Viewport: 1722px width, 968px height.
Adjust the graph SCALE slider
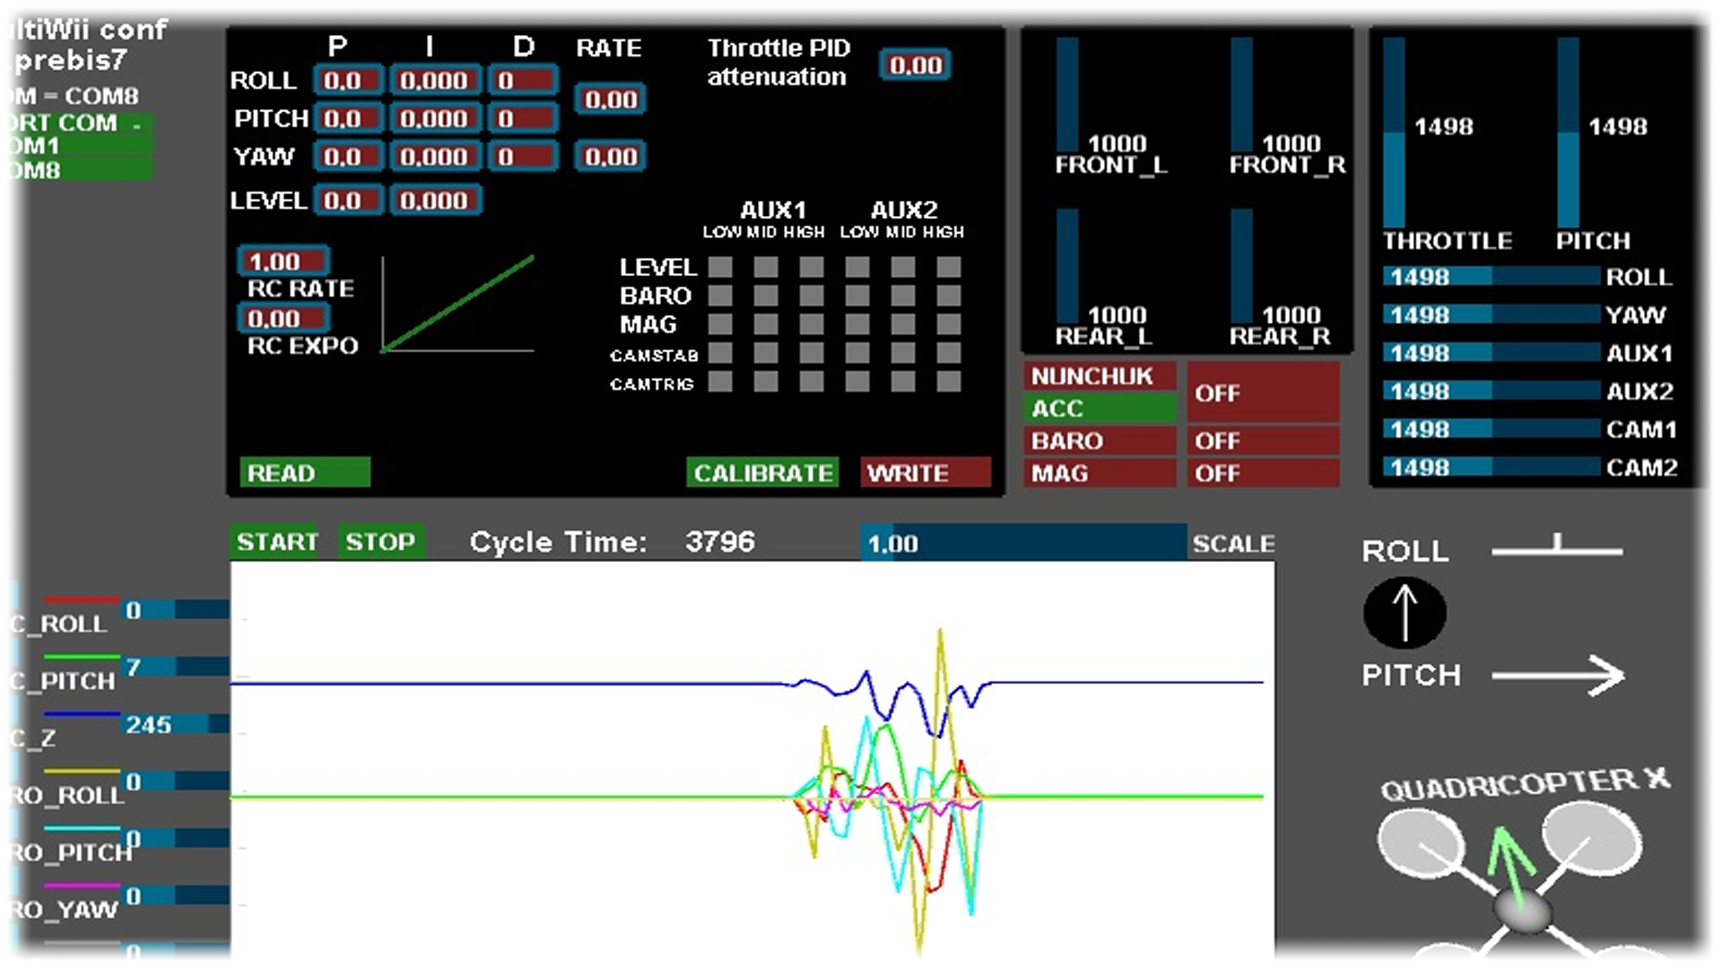[x=1022, y=543]
